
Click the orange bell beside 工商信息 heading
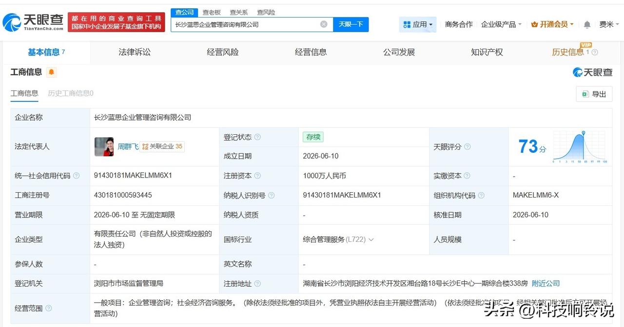[52, 73]
